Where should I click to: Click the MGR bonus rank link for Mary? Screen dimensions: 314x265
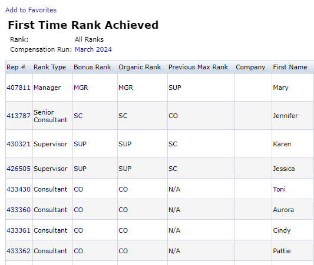81,88
